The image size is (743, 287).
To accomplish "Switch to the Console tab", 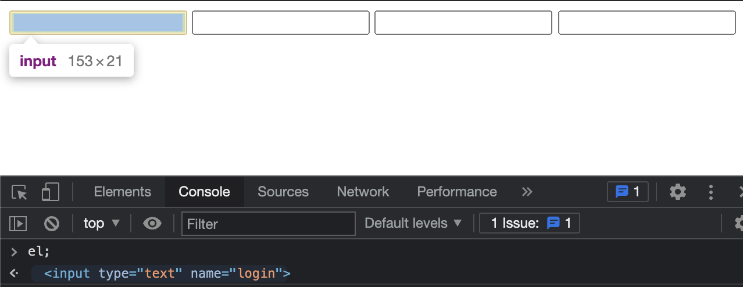I will pos(204,192).
